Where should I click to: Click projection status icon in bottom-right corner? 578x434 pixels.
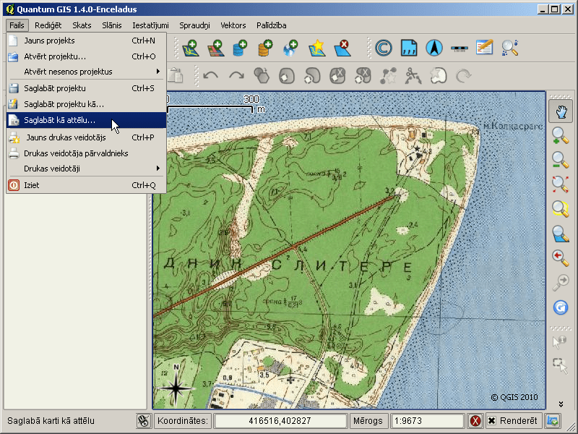tap(553, 421)
